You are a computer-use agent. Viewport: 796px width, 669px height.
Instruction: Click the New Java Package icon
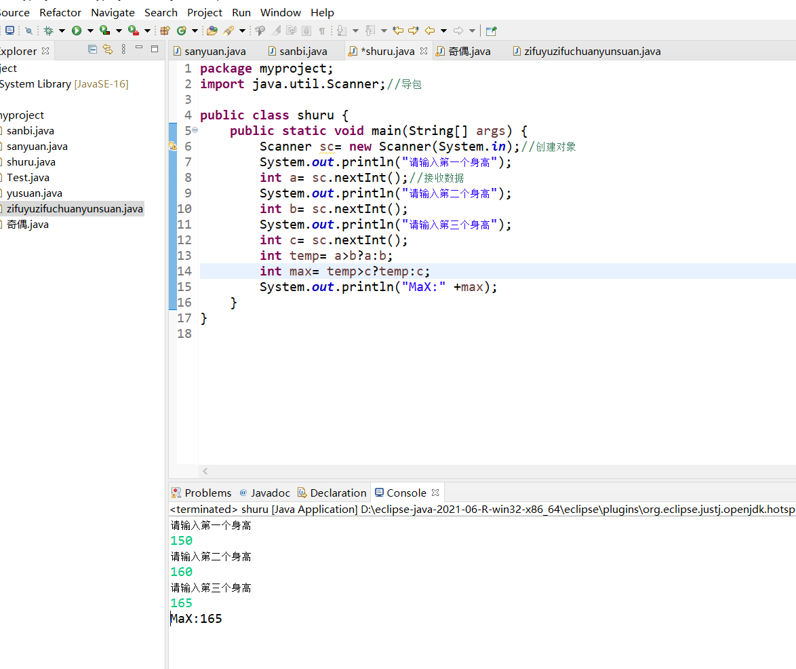(x=165, y=31)
